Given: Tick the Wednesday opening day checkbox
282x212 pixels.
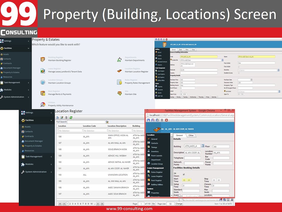Looking at the screenshot, I should pyautogui.click(x=197, y=97).
